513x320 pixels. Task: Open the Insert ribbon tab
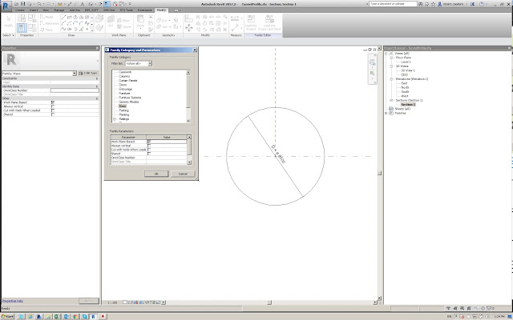tap(34, 10)
